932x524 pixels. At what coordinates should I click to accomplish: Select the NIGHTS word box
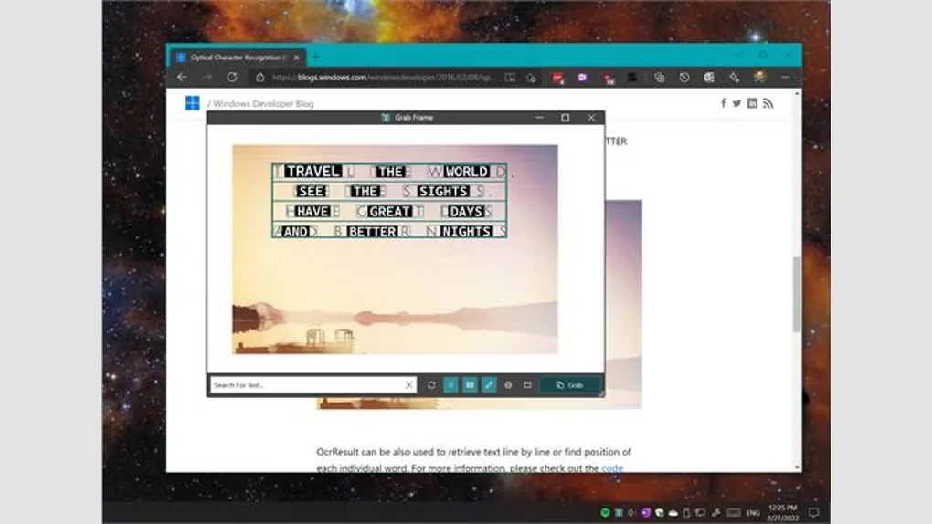(x=467, y=232)
